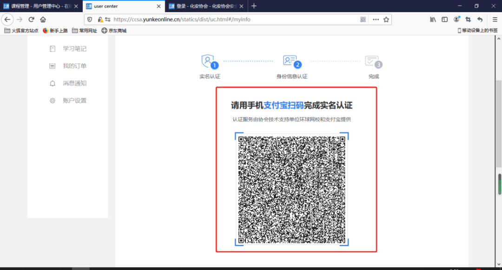Switch to the user center tab
502x270 pixels.
[124, 6]
